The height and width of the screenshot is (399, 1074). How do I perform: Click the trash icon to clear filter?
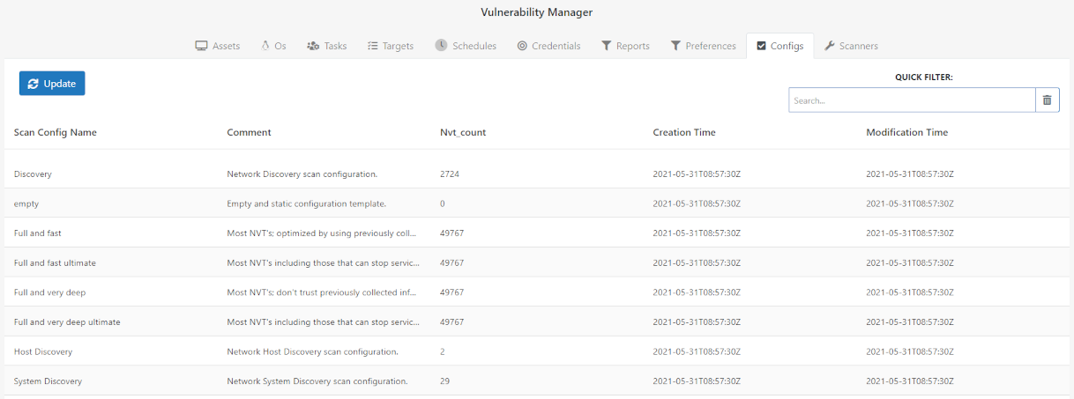pos(1047,100)
